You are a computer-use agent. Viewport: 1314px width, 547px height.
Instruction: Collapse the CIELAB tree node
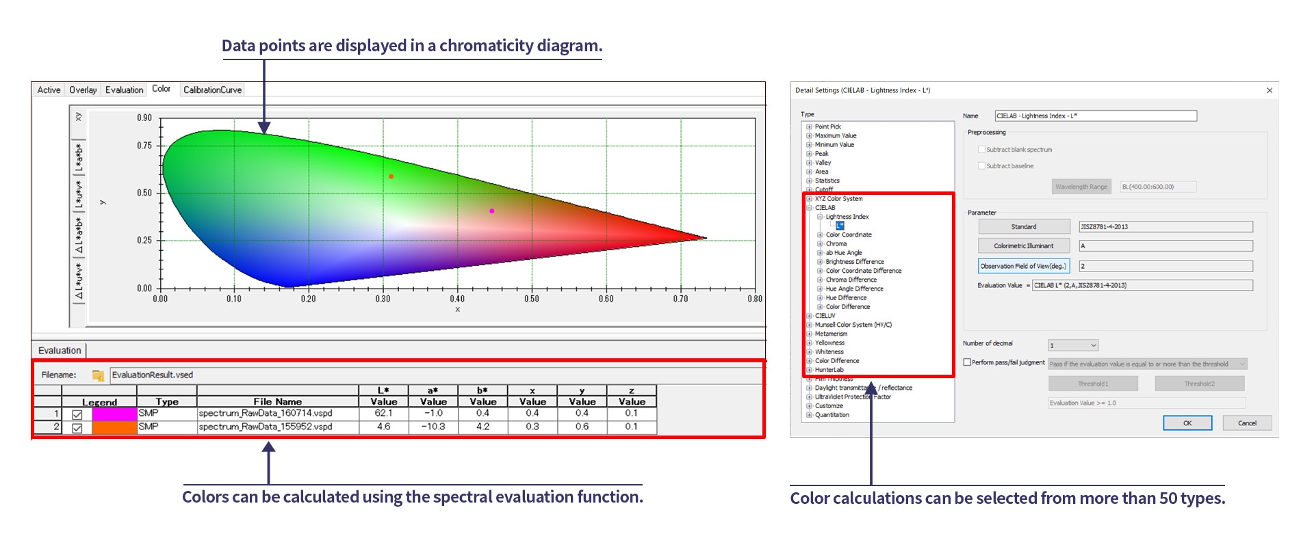coord(809,208)
